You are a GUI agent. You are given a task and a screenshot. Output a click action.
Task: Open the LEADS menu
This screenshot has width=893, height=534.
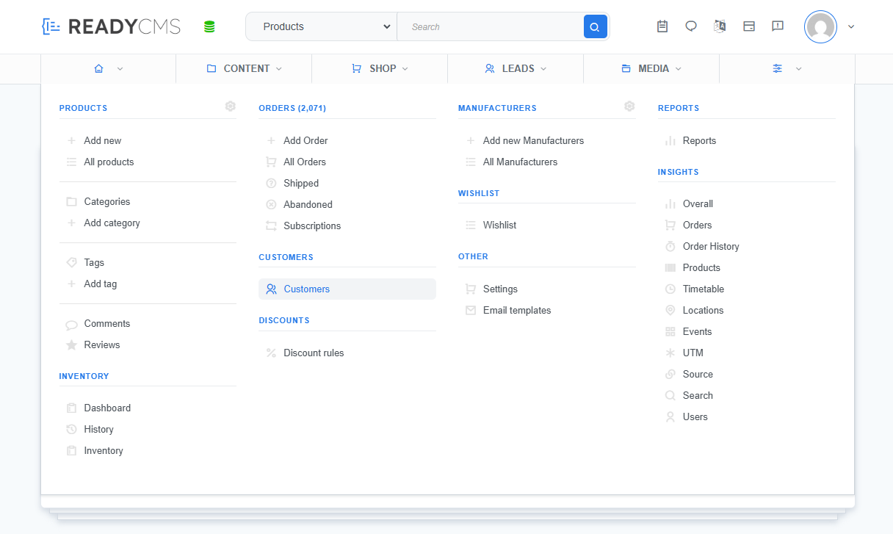pos(516,68)
